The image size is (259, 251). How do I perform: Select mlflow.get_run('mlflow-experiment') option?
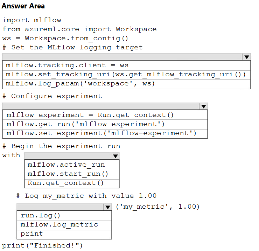coord(105,124)
